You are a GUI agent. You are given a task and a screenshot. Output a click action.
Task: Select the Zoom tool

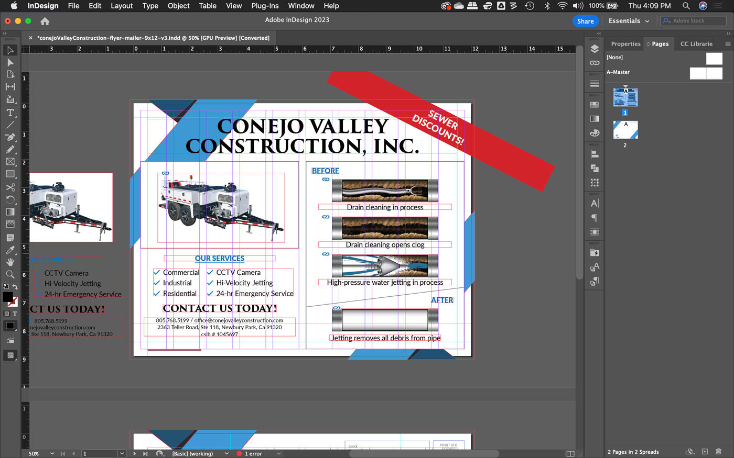(x=10, y=274)
